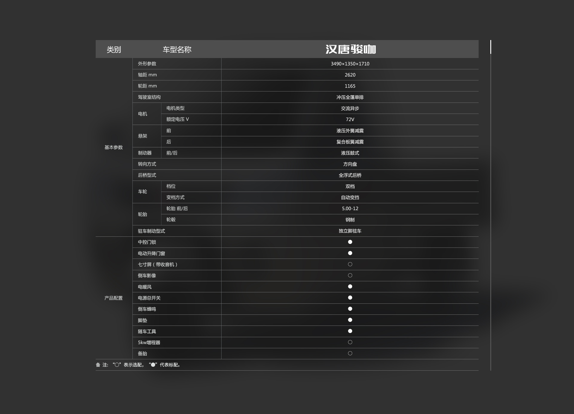Image resolution: width=574 pixels, height=414 pixels.
Task: Click the 独立脚驻车 parking brake value
Action: (350, 231)
